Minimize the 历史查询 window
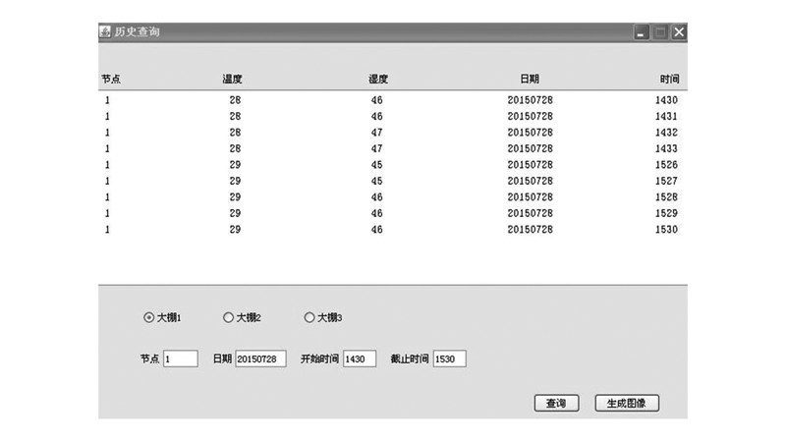The image size is (786, 441). [642, 32]
